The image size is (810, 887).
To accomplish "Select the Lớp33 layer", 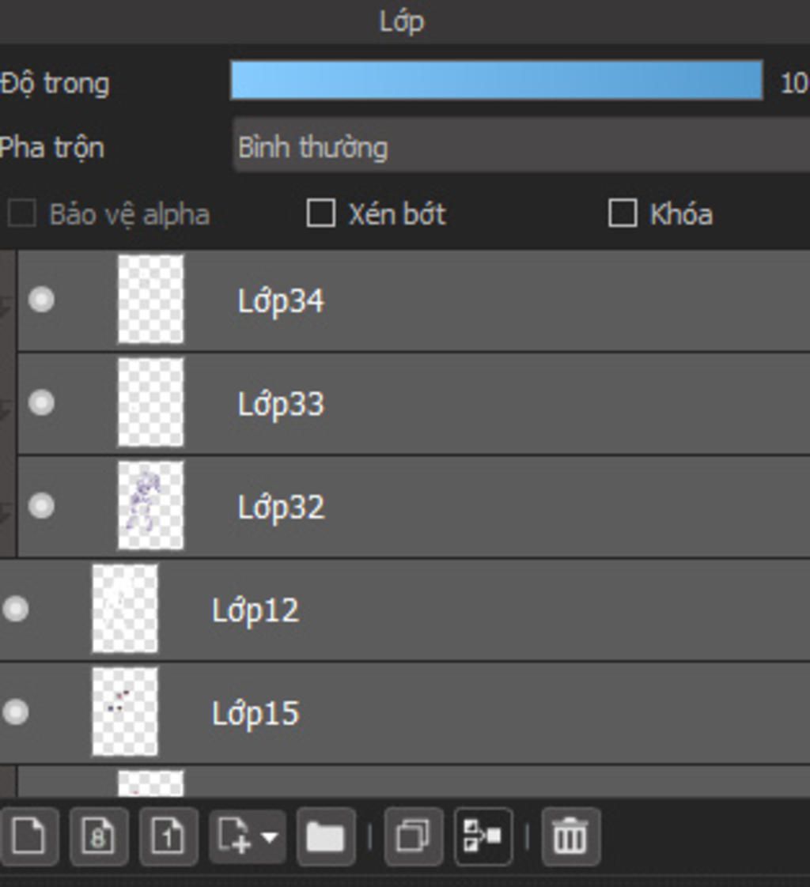I will tap(475, 404).
